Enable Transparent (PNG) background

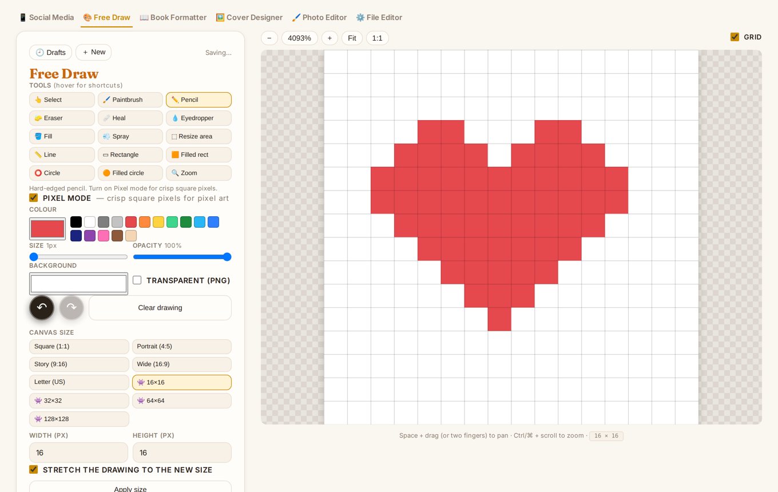[137, 280]
